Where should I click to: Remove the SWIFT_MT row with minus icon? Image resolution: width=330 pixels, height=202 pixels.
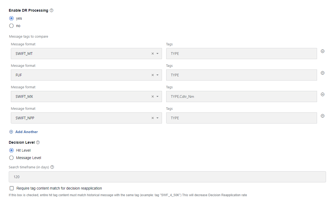[x=323, y=51]
